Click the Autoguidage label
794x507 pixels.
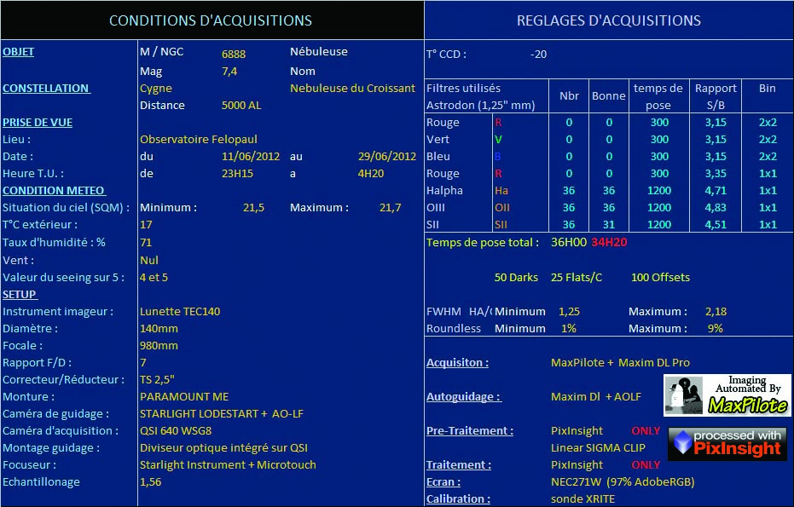pos(463,397)
